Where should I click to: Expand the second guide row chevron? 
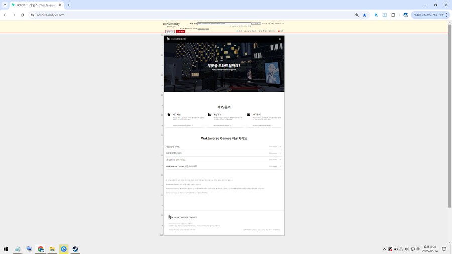coord(280,153)
